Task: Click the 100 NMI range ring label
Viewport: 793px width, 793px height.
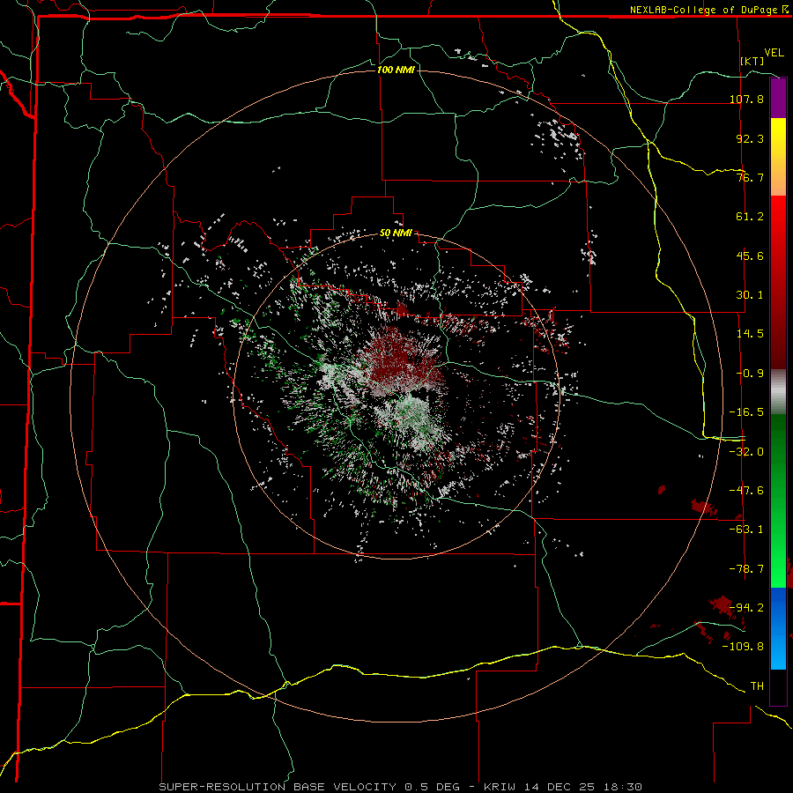Action: [396, 70]
